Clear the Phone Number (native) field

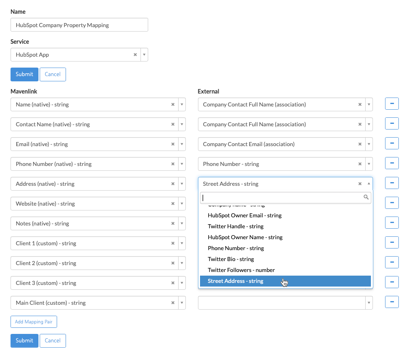point(173,164)
